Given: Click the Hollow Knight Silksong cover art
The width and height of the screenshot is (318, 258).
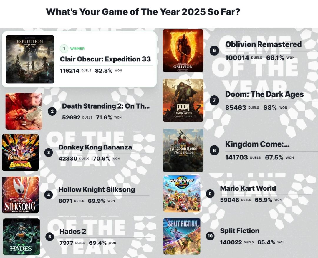Looking at the screenshot, I should tap(20, 195).
